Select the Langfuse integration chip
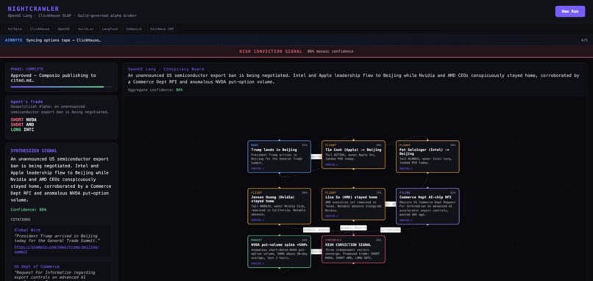This screenshot has width=593, height=281. [110, 29]
